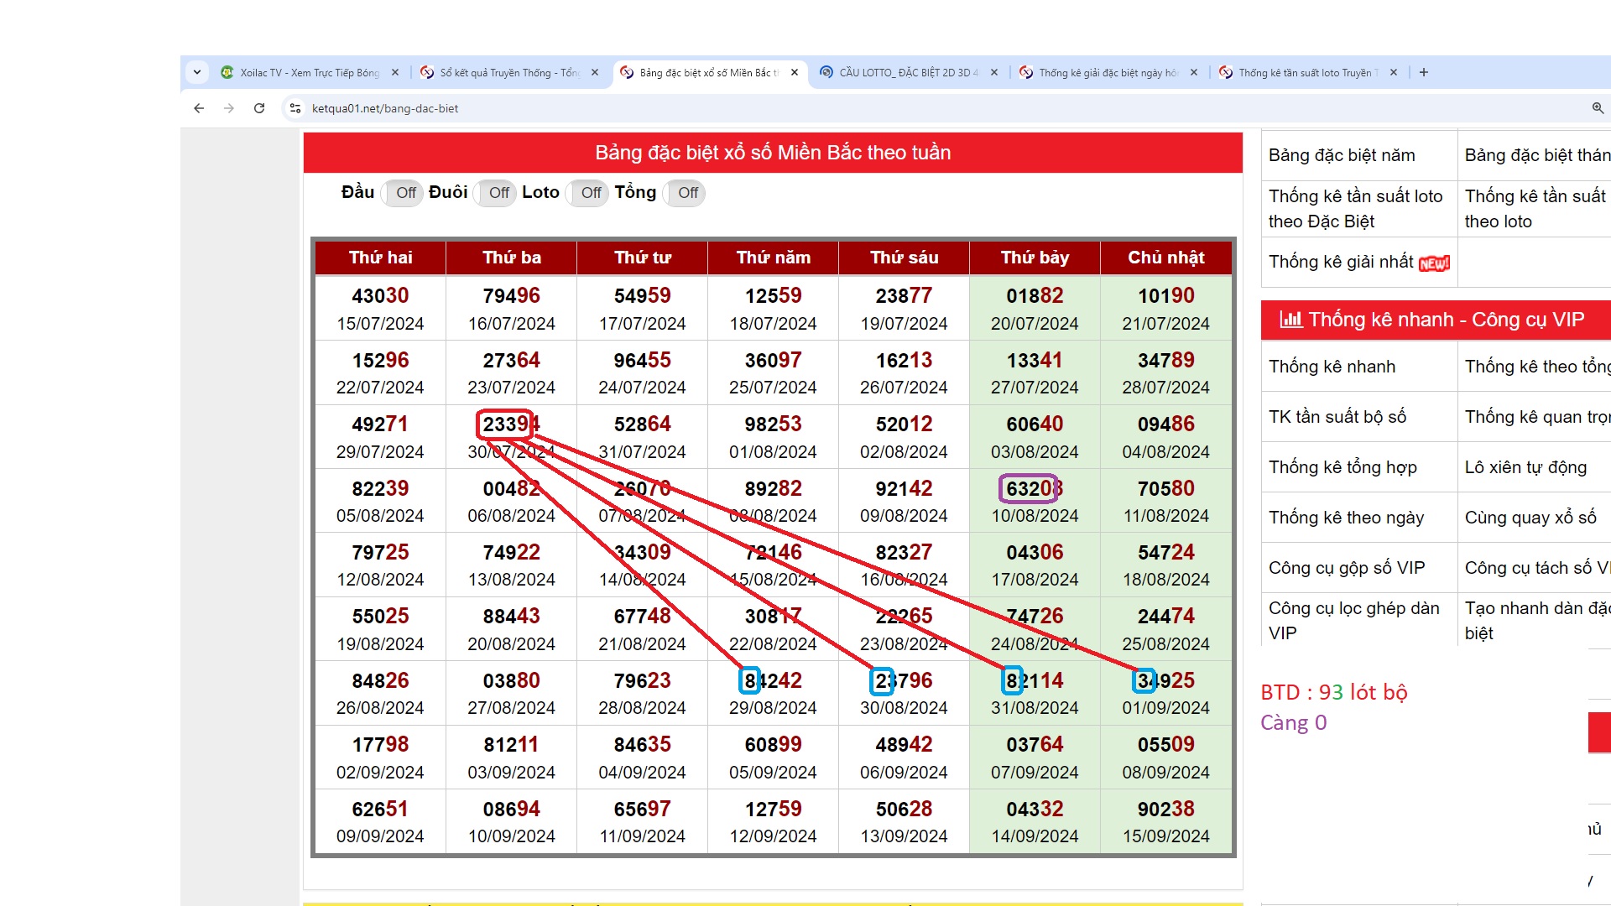Enable the Loto toggle

click(x=588, y=193)
